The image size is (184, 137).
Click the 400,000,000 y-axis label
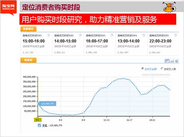point(29,77)
